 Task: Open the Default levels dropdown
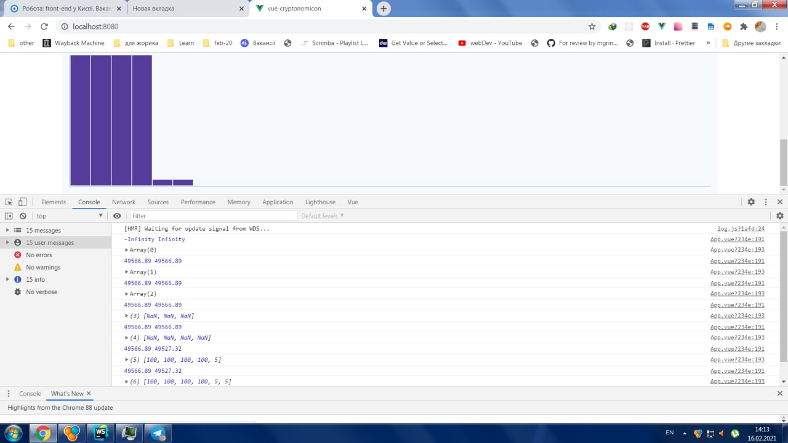[x=323, y=216]
